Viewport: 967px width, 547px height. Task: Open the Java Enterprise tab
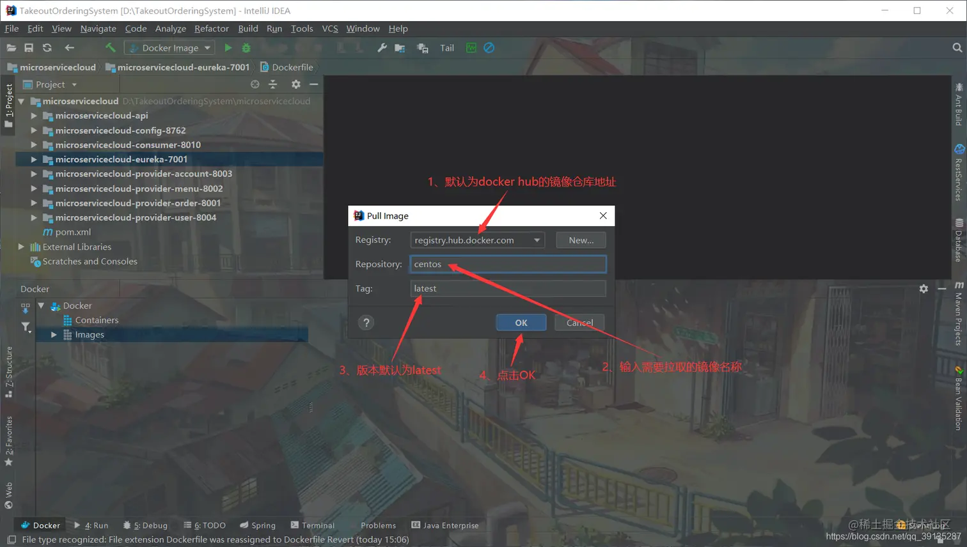(x=445, y=525)
